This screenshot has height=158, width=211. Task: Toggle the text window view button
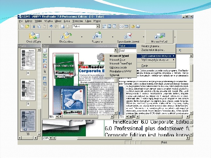click(114, 26)
